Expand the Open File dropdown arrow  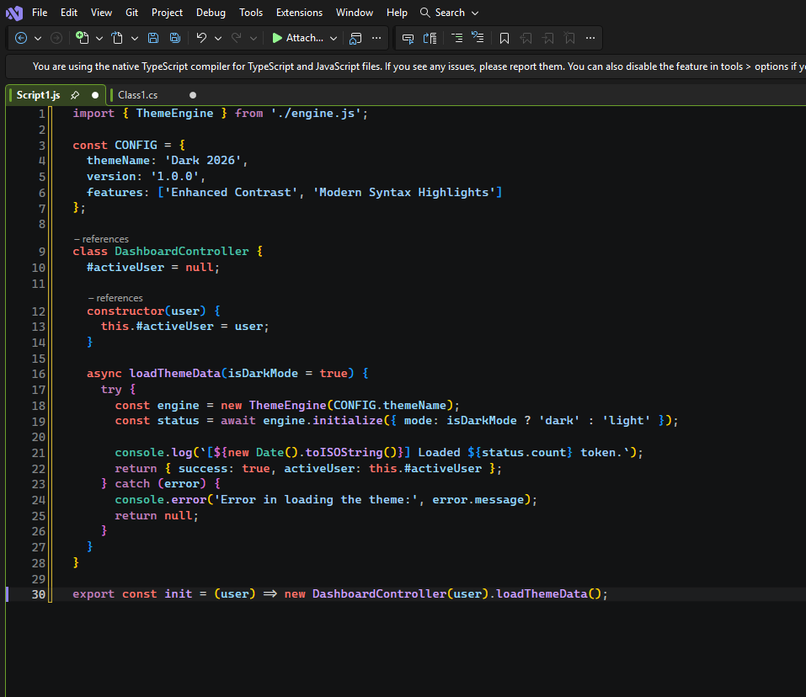click(135, 39)
